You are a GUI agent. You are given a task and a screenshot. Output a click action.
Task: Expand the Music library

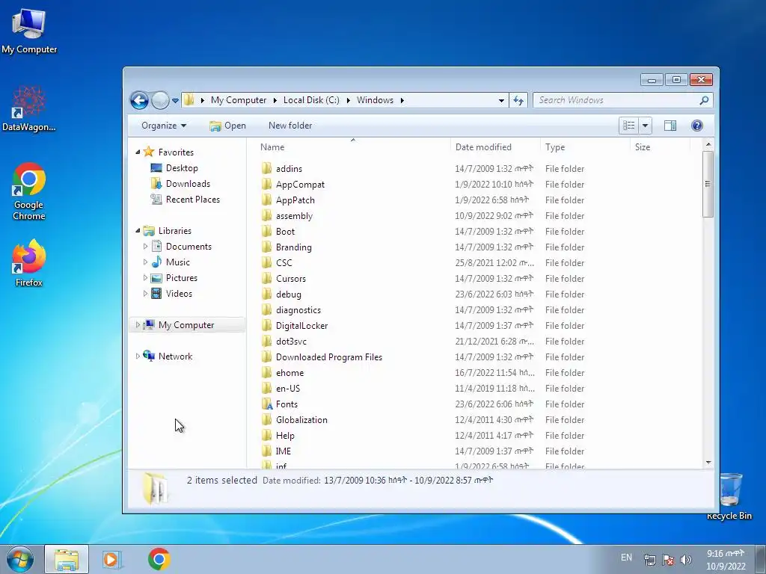coord(145,262)
